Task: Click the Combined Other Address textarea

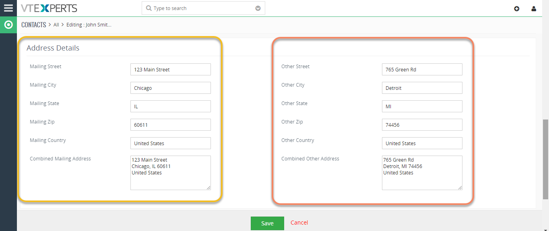Action: tap(422, 173)
